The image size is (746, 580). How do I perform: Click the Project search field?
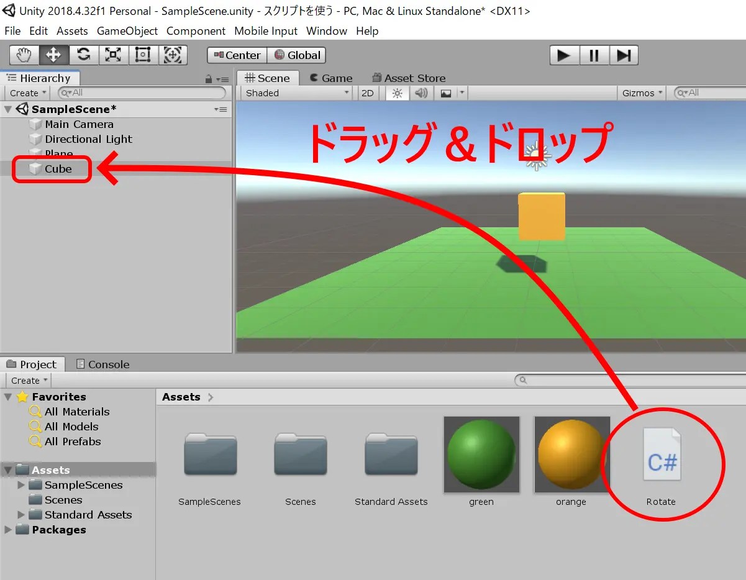(x=630, y=380)
